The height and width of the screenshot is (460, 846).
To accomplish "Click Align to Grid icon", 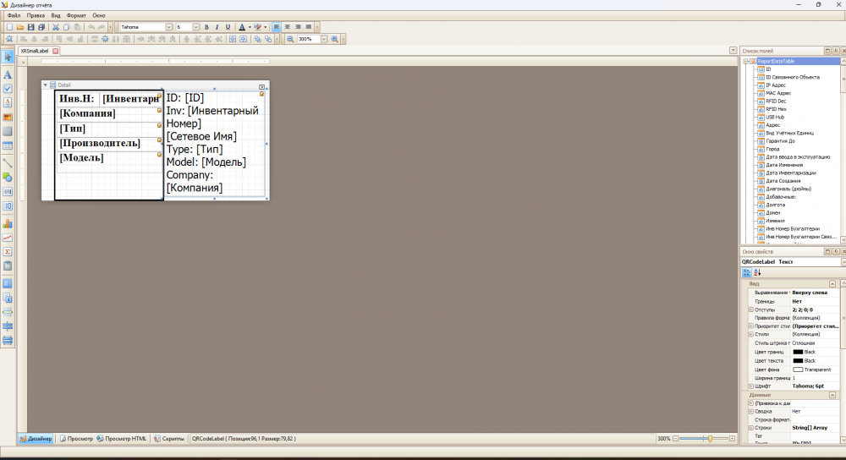I will 9,39.
